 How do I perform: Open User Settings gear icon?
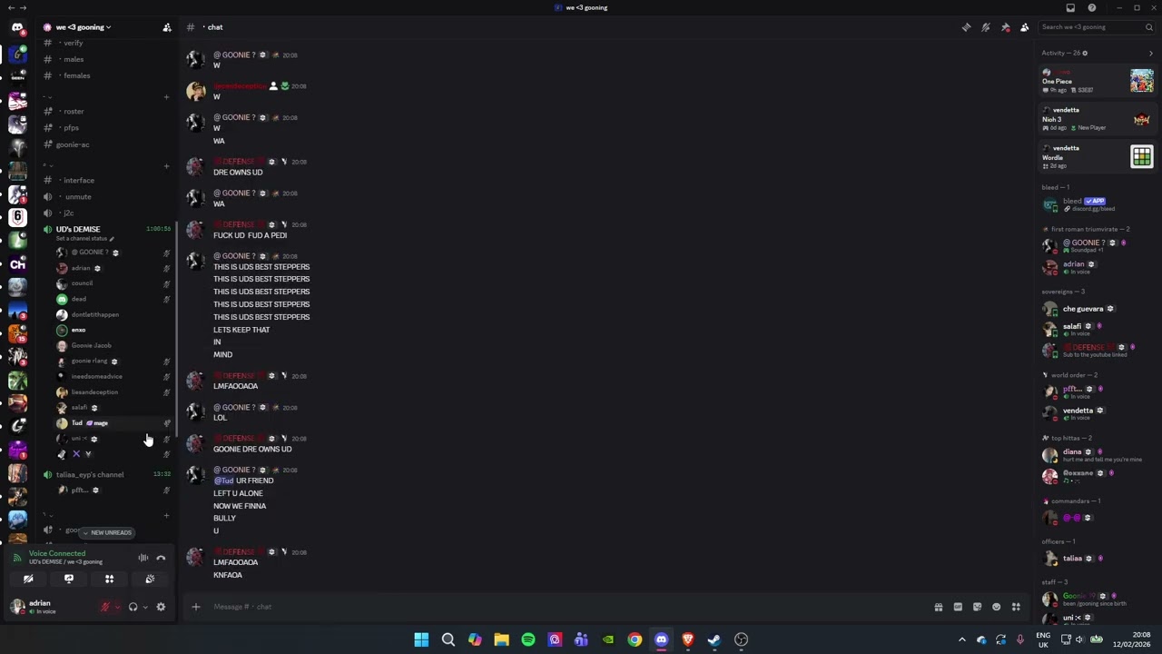(x=161, y=607)
